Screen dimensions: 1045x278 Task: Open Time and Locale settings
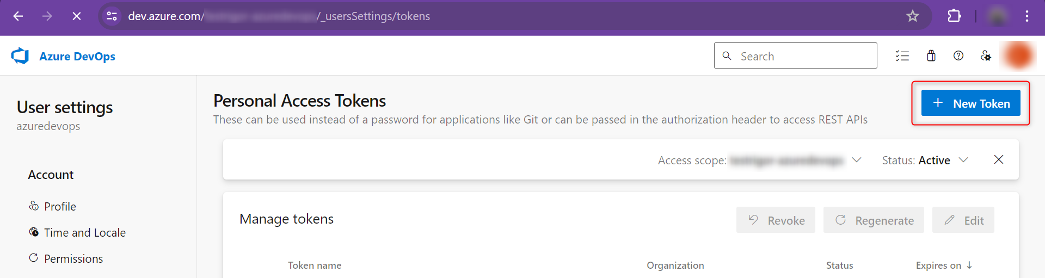[84, 233]
